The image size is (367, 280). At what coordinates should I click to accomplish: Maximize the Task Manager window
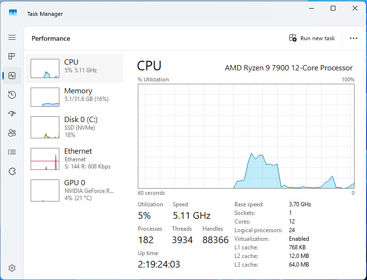pyautogui.click(x=333, y=9)
